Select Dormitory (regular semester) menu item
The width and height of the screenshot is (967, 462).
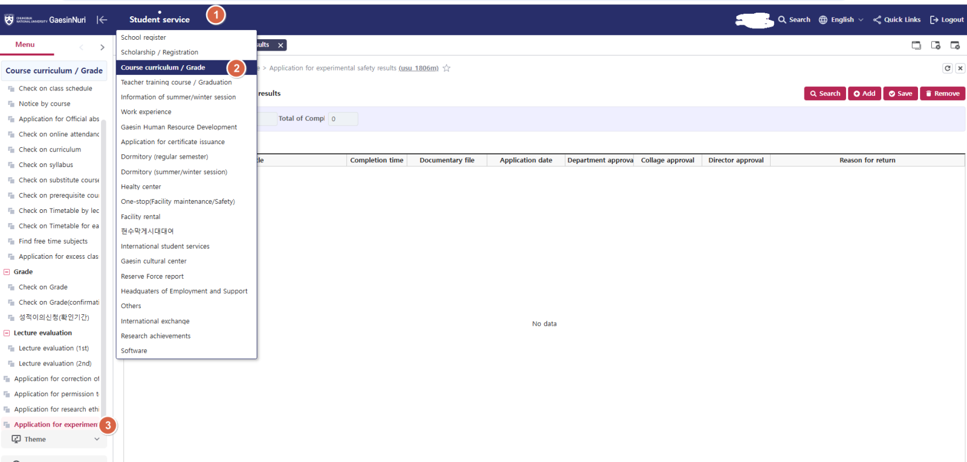(186, 157)
